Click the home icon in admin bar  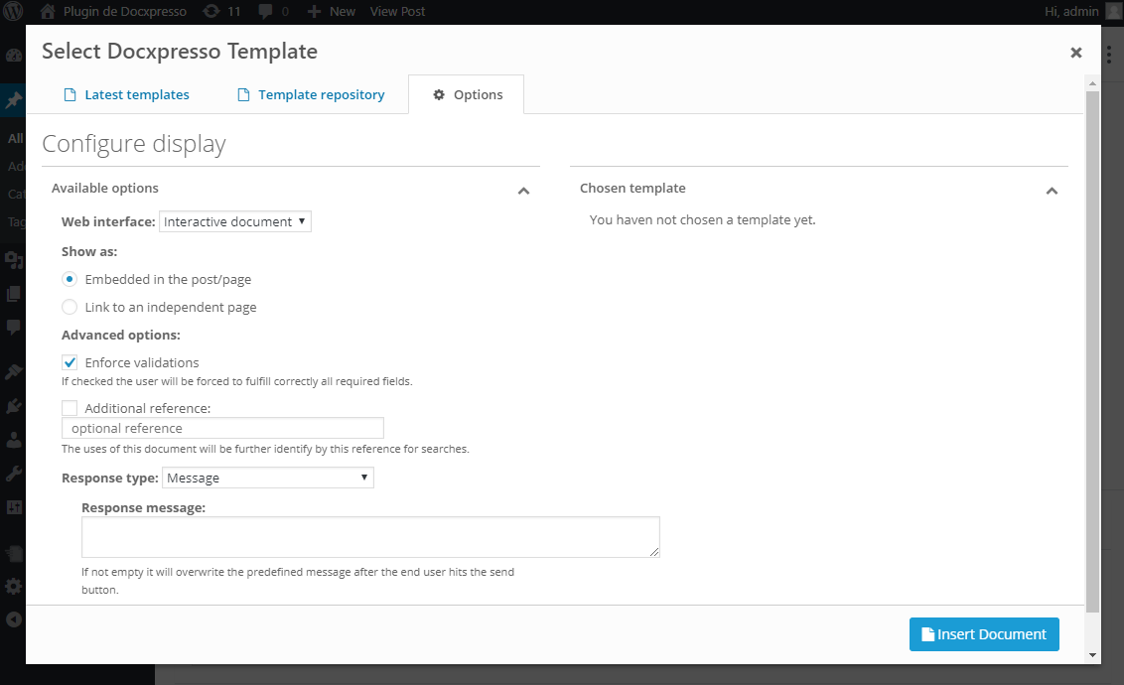[x=48, y=12]
